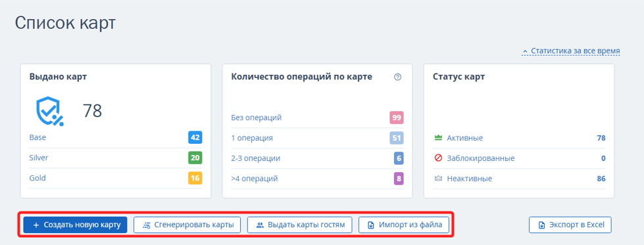Click the Статус карт panel title

[458, 77]
